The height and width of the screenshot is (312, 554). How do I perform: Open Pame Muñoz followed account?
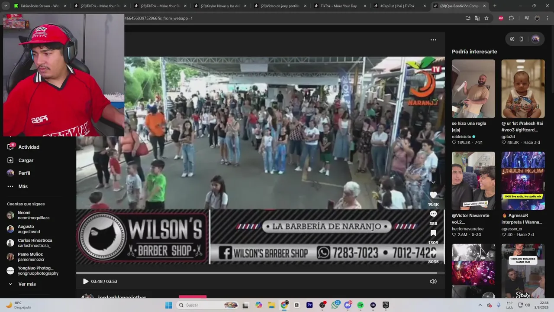[x=26, y=257]
